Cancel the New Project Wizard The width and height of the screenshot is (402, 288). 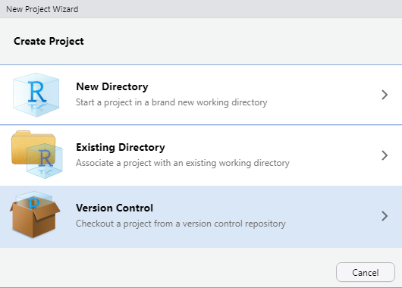[x=366, y=272]
